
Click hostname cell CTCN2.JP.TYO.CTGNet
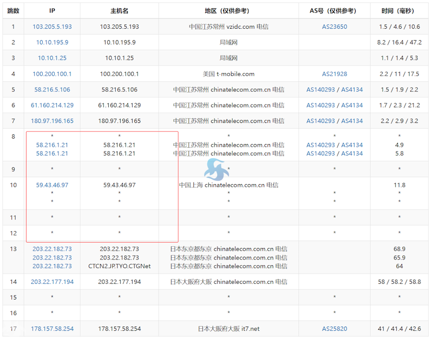119,266
